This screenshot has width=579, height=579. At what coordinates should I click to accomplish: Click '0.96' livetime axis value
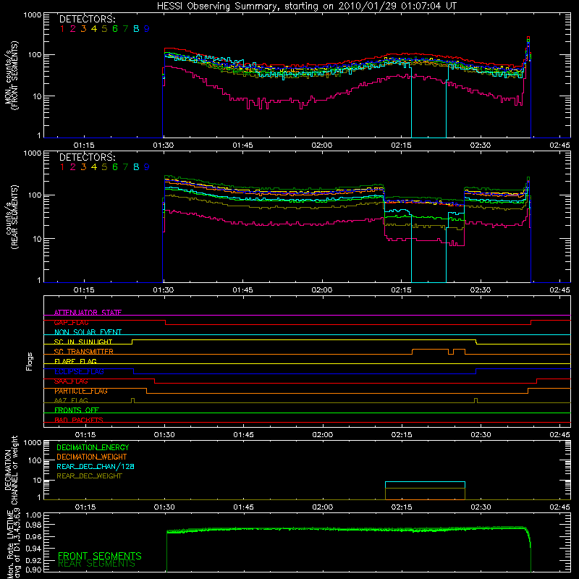click(x=33, y=537)
